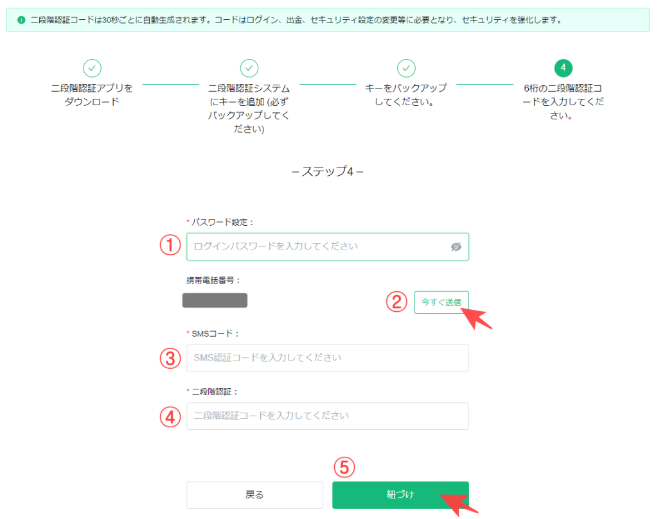Send the SMS code with 今すぐ送信
Viewport: 658px width, 519px height.
441,302
